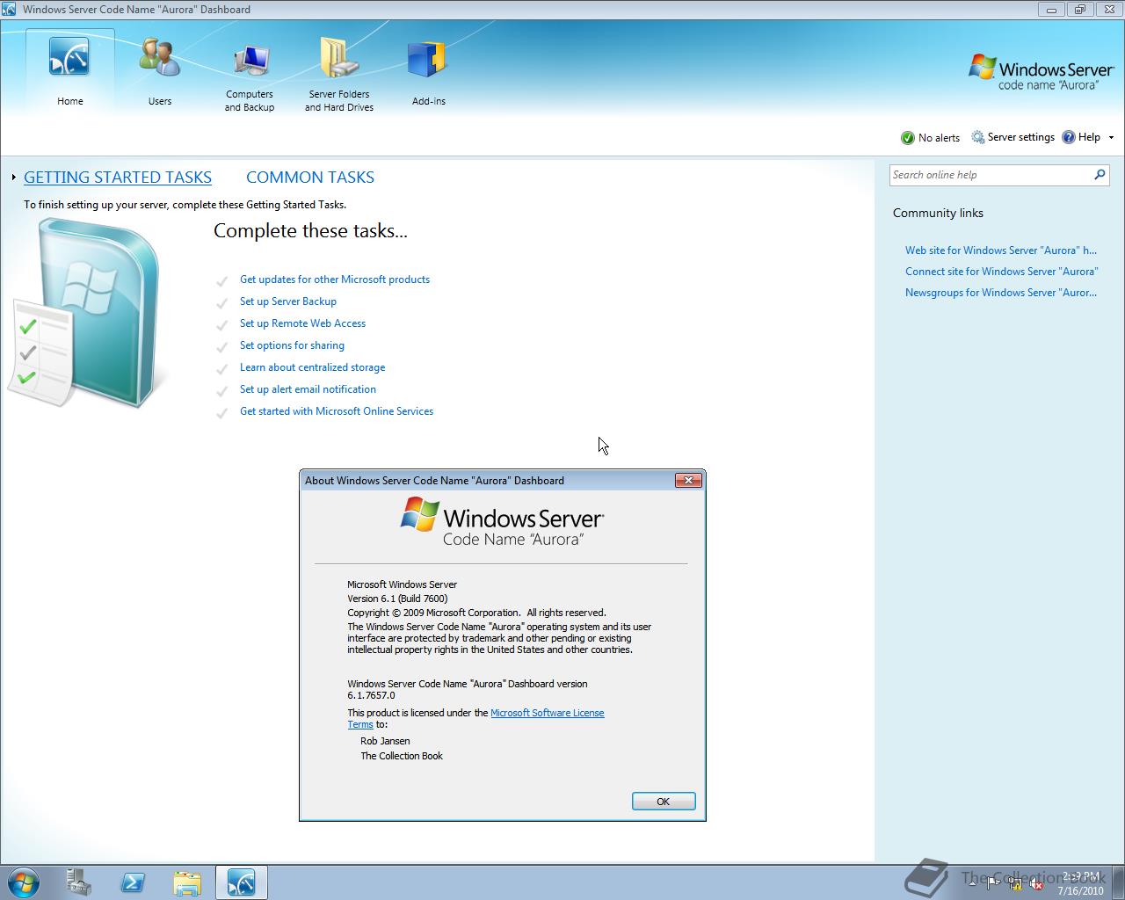Click the Server settings label

(x=1020, y=137)
